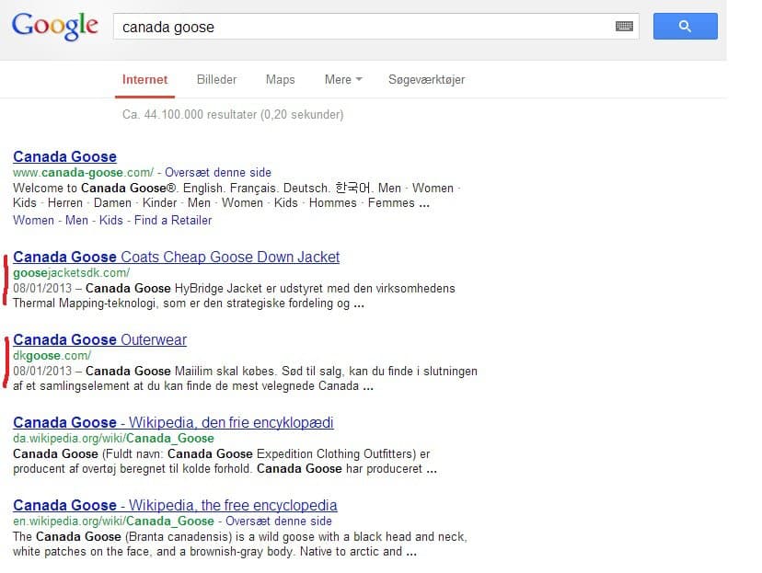Click 'Oversæt denne side' under canada-goose.com
Viewport: 762px width, 573px height.
pos(218,172)
